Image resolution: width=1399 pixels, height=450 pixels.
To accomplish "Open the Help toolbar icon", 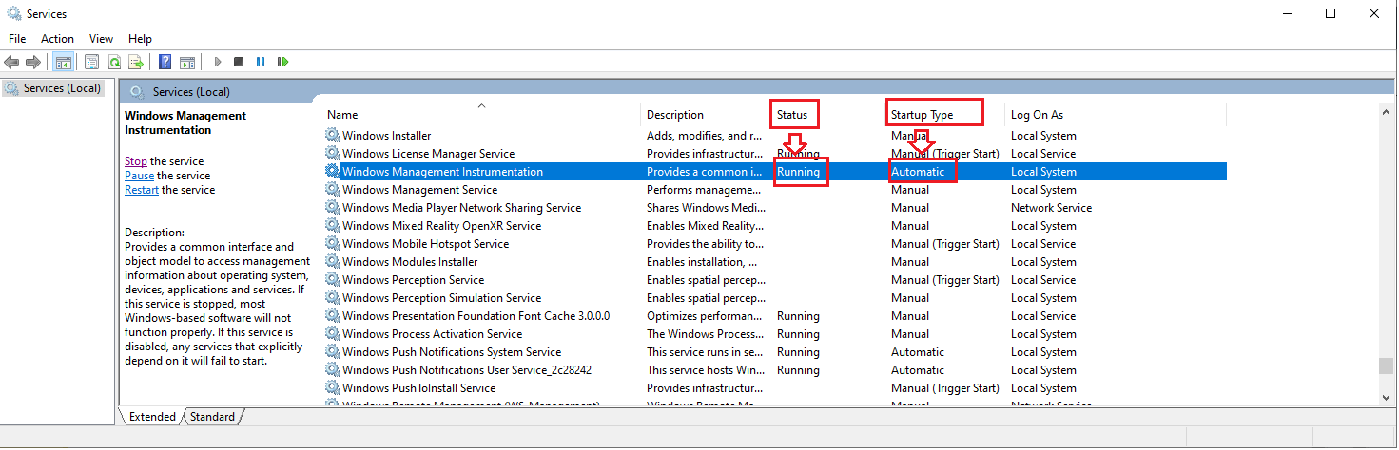I will 165,62.
